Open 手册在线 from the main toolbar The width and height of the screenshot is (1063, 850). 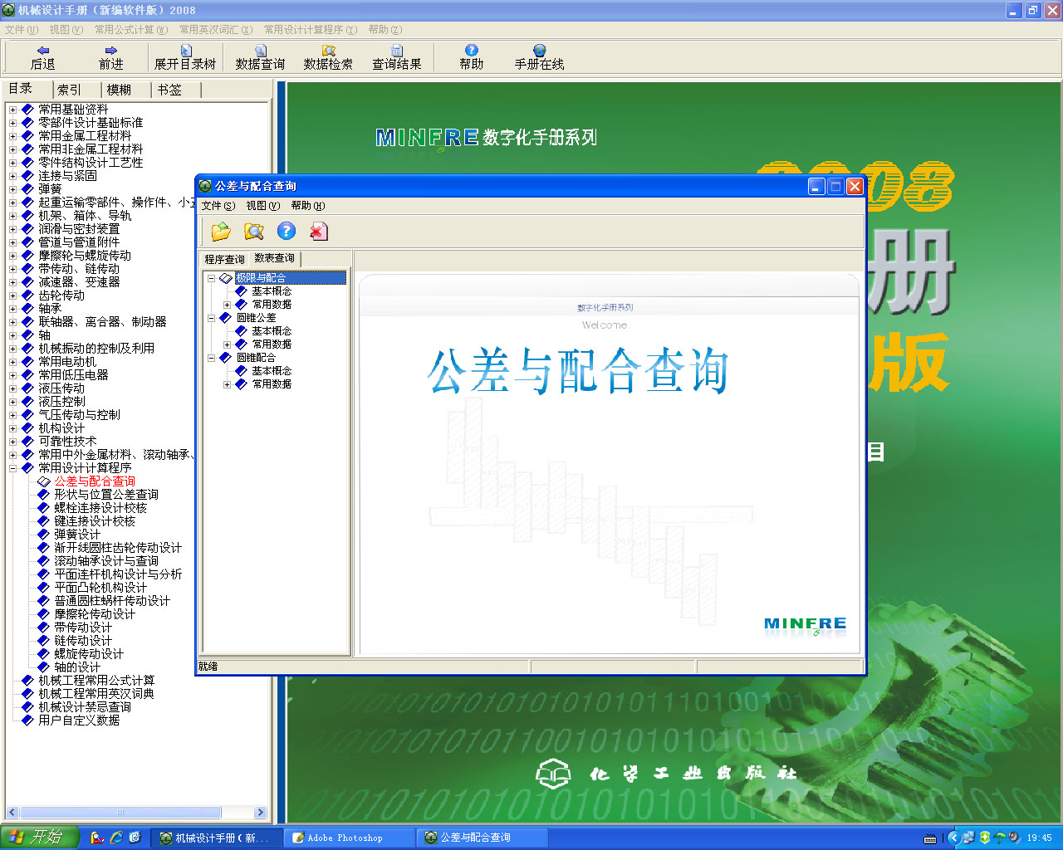(539, 57)
